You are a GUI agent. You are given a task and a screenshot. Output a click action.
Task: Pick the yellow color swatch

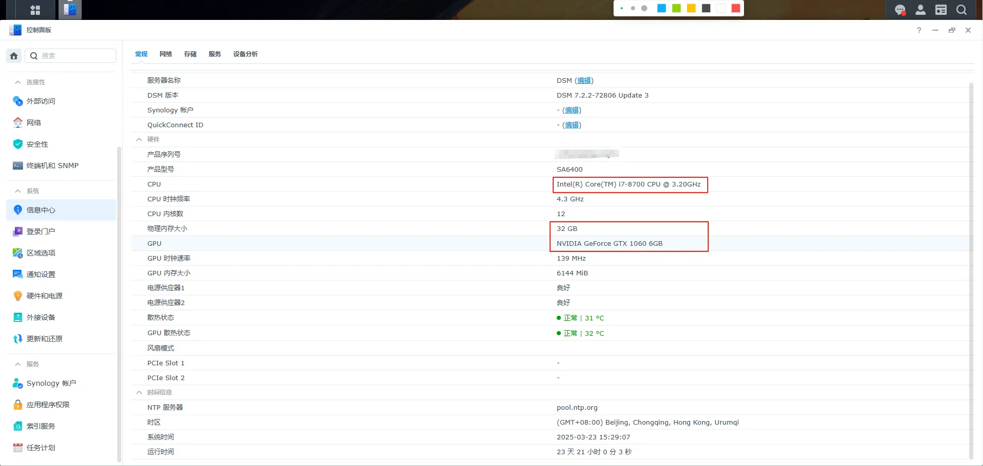[x=691, y=8]
